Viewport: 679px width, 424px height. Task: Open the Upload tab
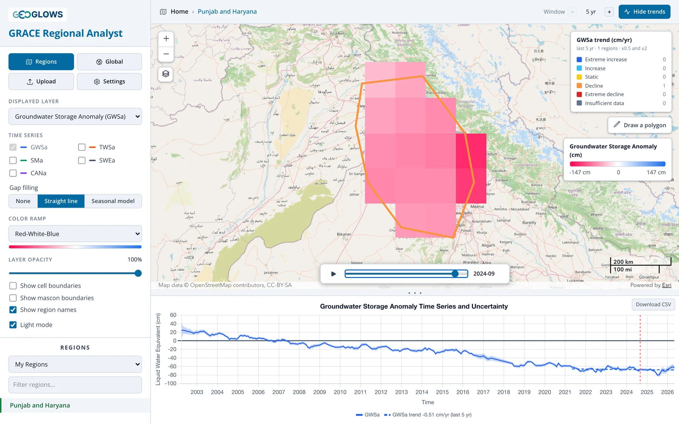click(41, 81)
